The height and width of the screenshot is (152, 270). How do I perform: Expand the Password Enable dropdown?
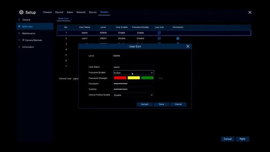coord(133,73)
